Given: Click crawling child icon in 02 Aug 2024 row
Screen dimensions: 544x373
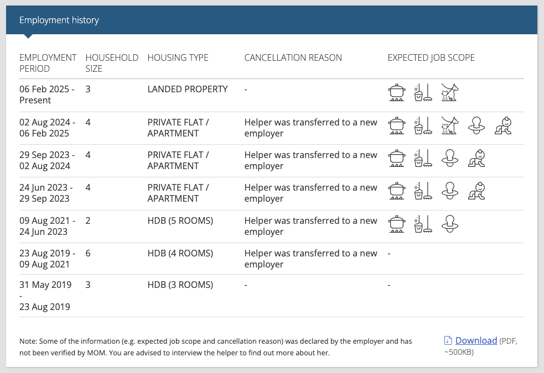Looking at the screenshot, I should pyautogui.click(x=503, y=126).
